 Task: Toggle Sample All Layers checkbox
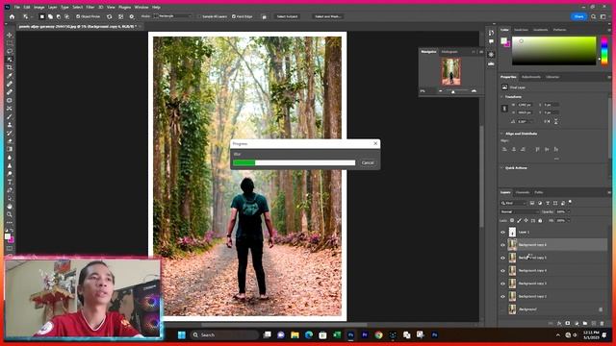point(199,16)
